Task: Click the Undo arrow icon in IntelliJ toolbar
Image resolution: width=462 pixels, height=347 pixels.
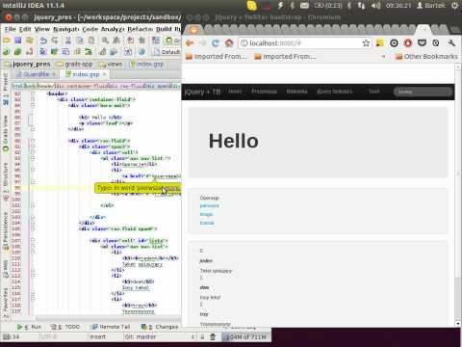Action: tap(43, 40)
